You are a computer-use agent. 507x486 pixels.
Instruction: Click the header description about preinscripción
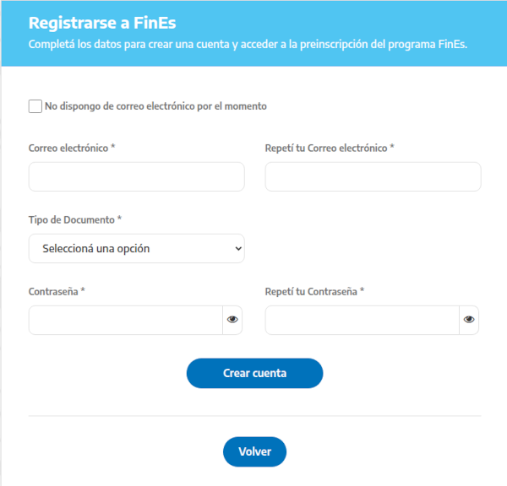[248, 44]
